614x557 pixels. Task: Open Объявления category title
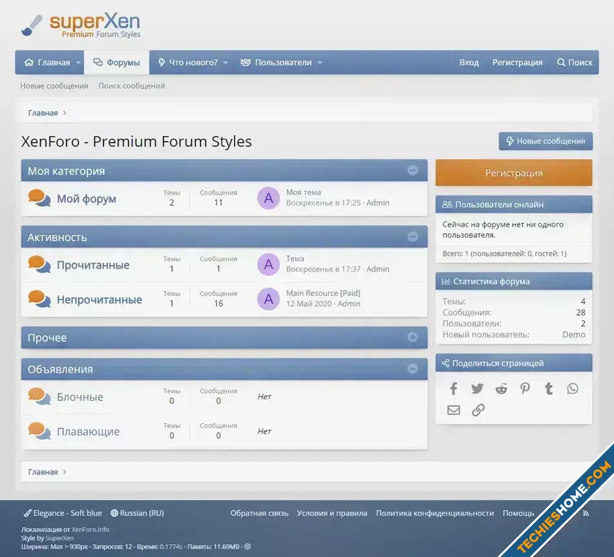(x=60, y=369)
